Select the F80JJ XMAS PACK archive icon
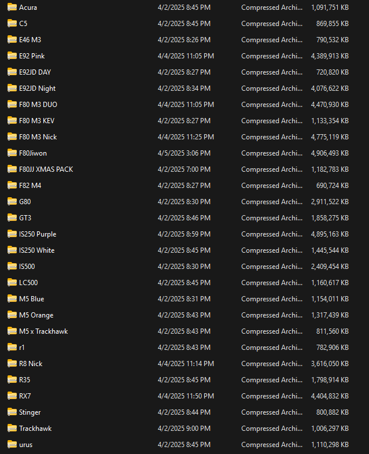This screenshot has width=369, height=454. click(x=12, y=169)
